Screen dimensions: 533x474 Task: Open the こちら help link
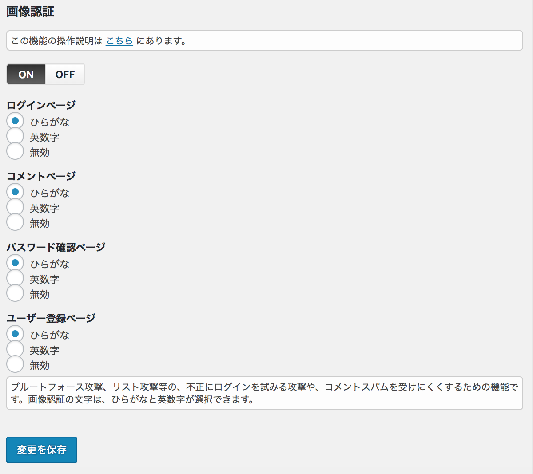pos(119,41)
